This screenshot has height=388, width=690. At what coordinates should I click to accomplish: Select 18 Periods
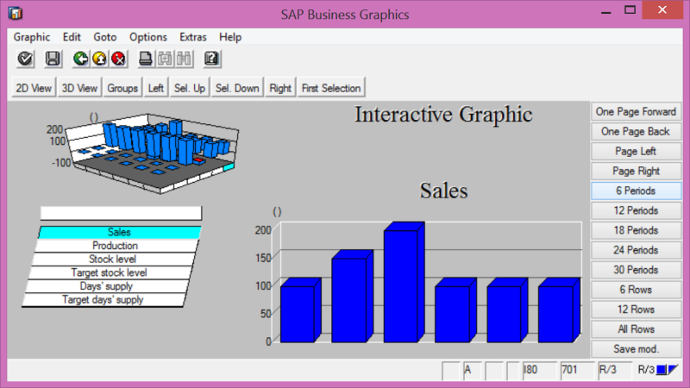636,230
